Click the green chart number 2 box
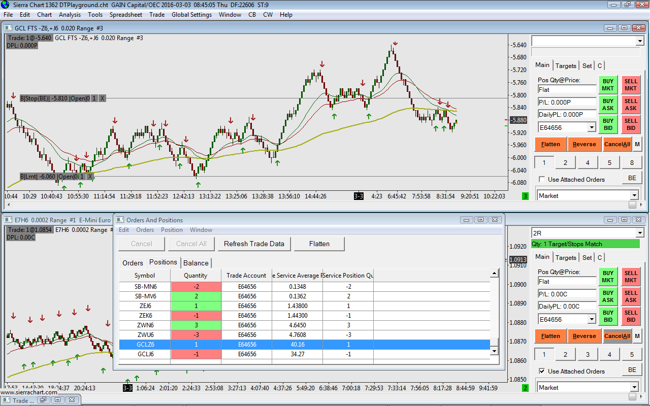Screen dimensions: 650x406 click(525, 388)
